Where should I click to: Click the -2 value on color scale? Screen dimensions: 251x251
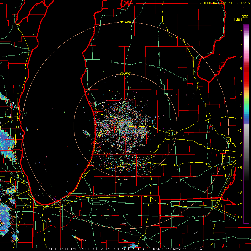tap(240, 143)
